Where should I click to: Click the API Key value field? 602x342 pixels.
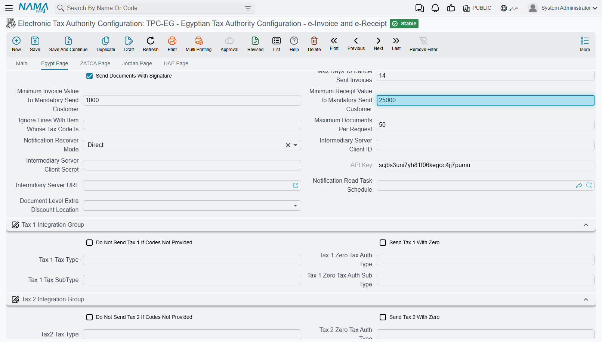coord(485,165)
